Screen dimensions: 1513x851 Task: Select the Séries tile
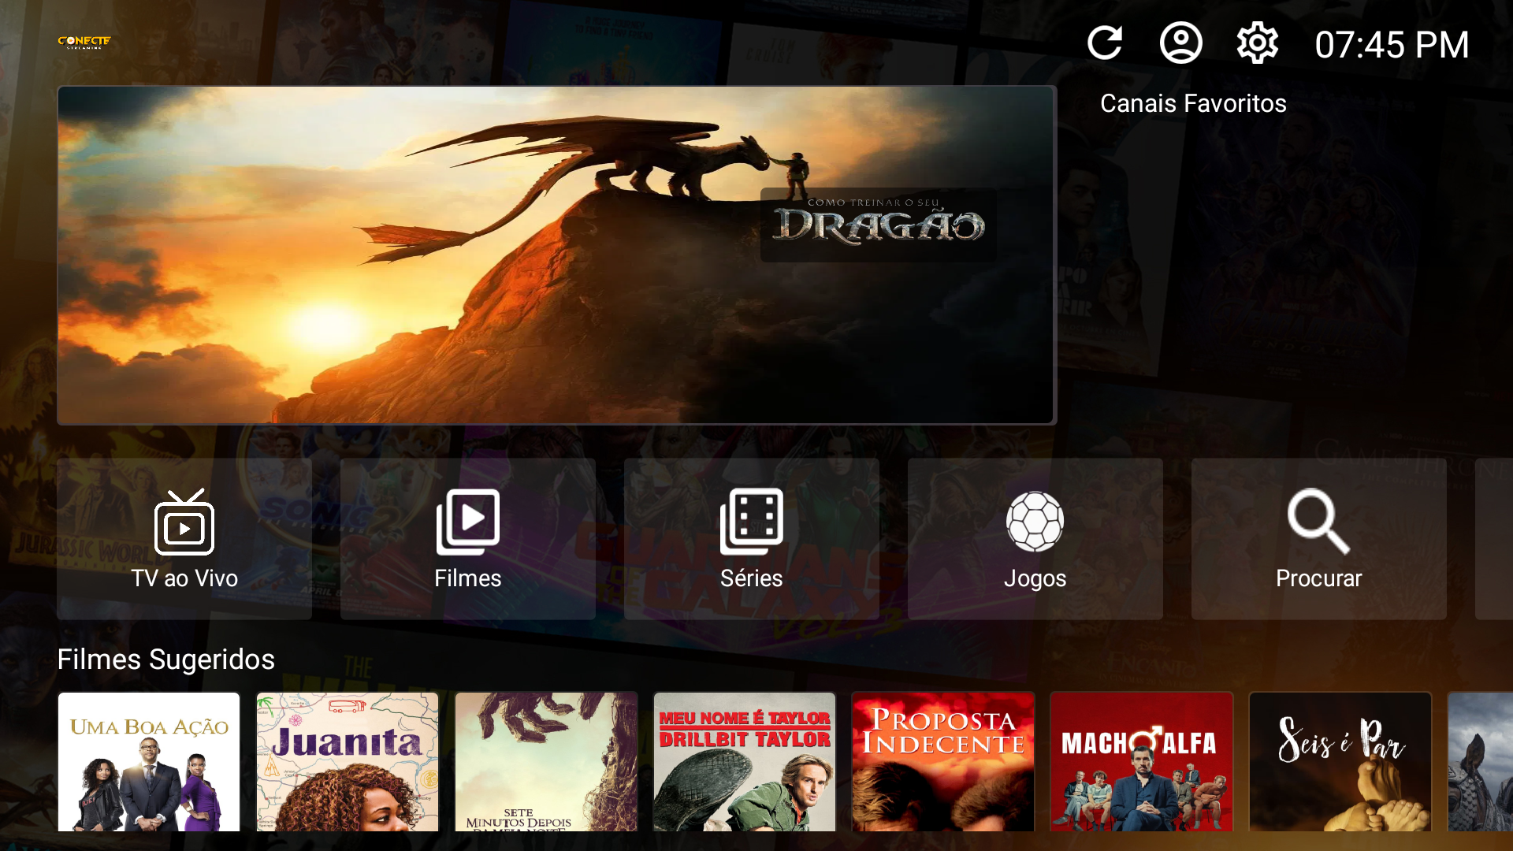click(752, 539)
